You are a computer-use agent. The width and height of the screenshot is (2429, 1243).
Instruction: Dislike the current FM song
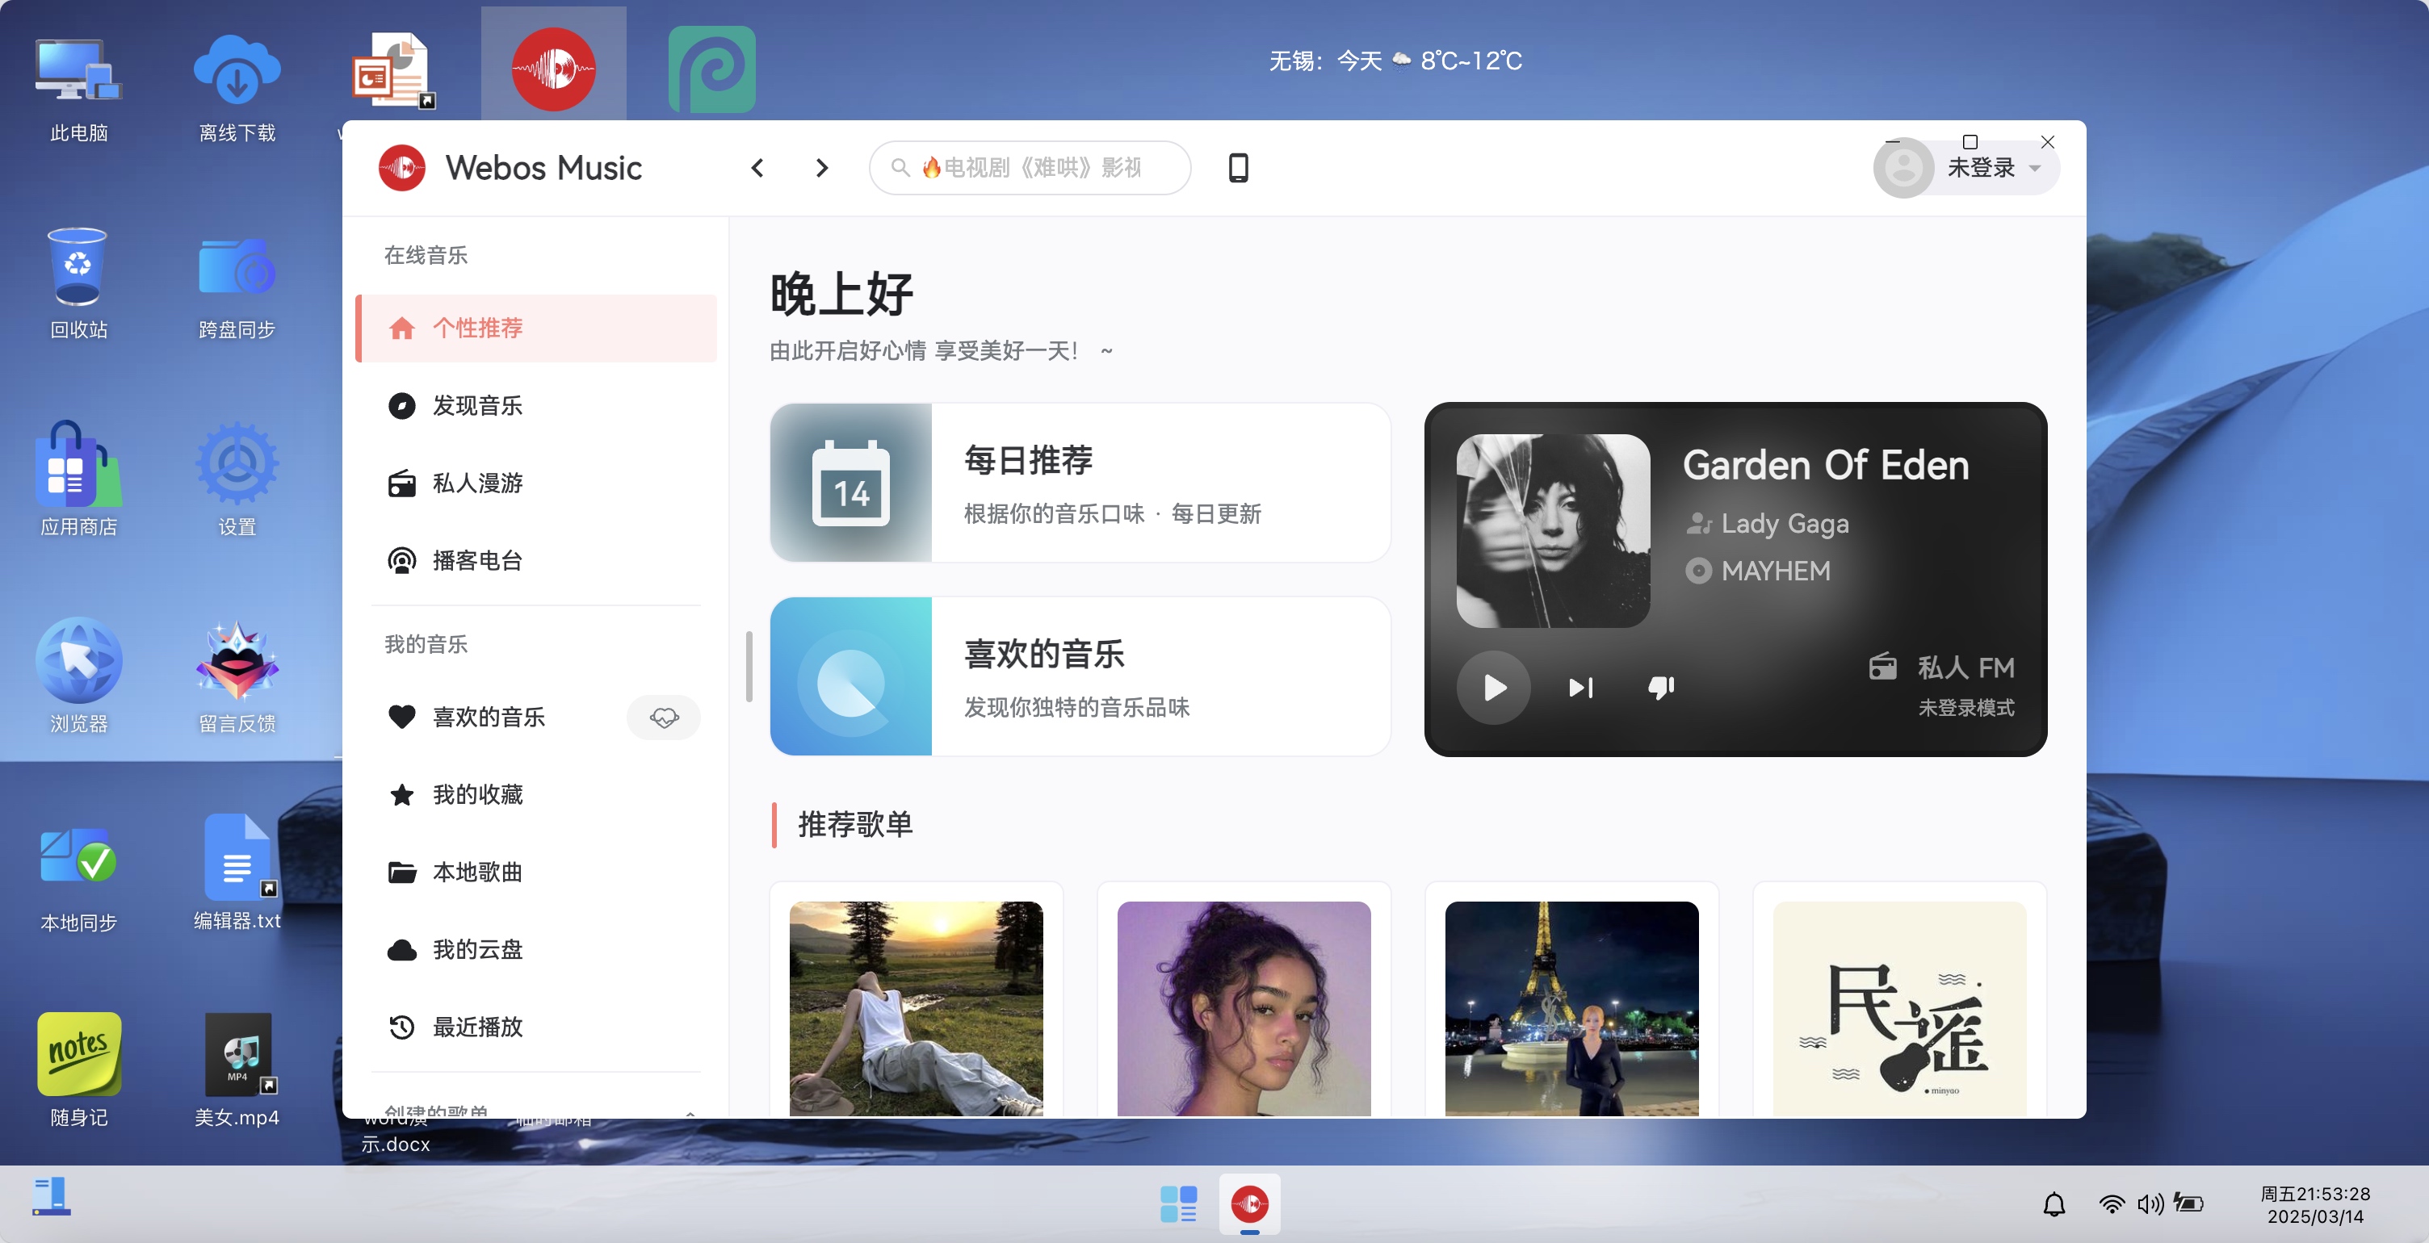tap(1661, 688)
